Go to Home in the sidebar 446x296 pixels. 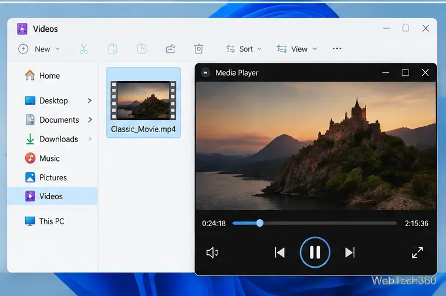(x=53, y=76)
